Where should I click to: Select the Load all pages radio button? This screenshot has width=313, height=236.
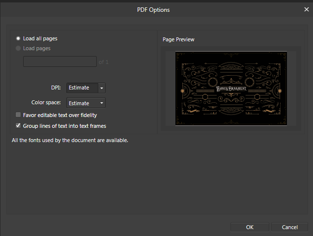[18, 38]
